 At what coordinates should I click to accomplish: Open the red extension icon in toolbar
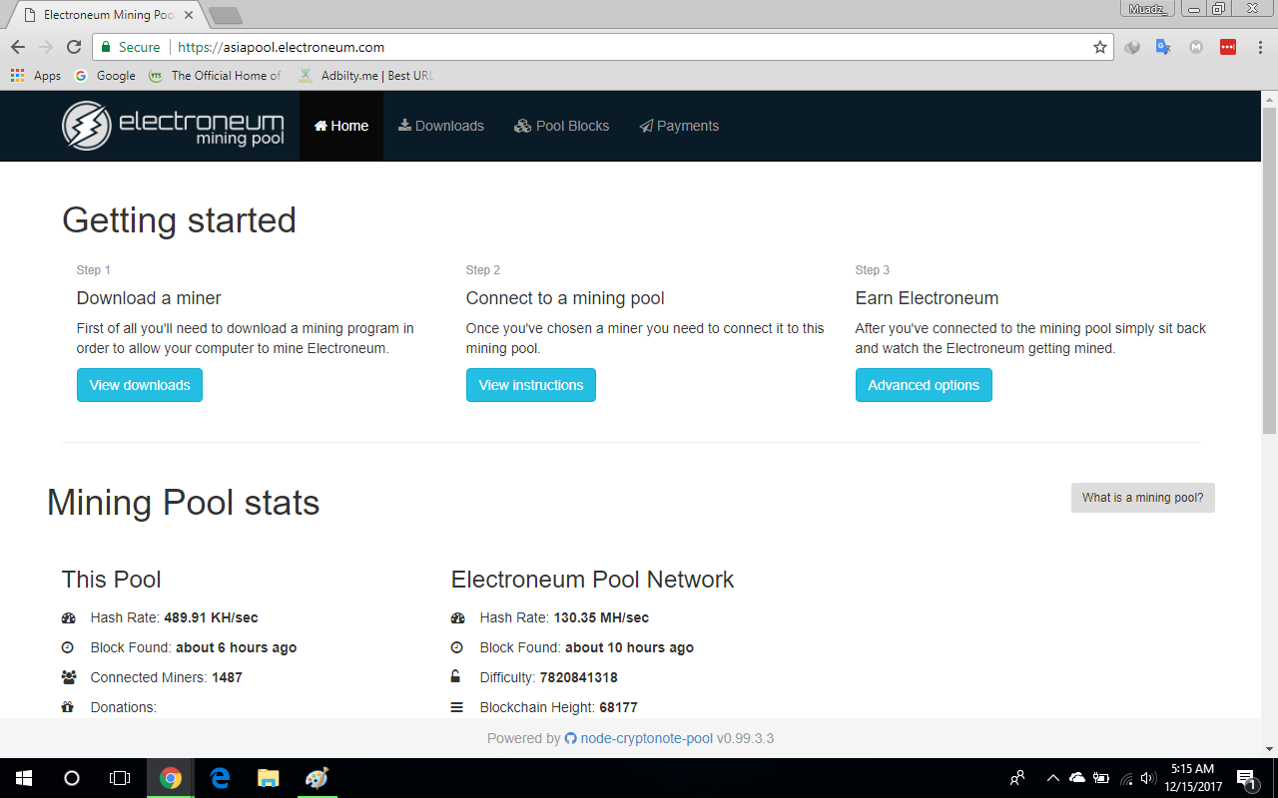[x=1228, y=47]
